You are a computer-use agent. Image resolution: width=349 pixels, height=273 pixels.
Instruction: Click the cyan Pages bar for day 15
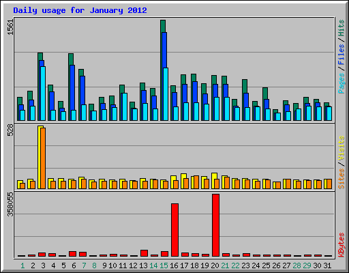tap(166, 94)
